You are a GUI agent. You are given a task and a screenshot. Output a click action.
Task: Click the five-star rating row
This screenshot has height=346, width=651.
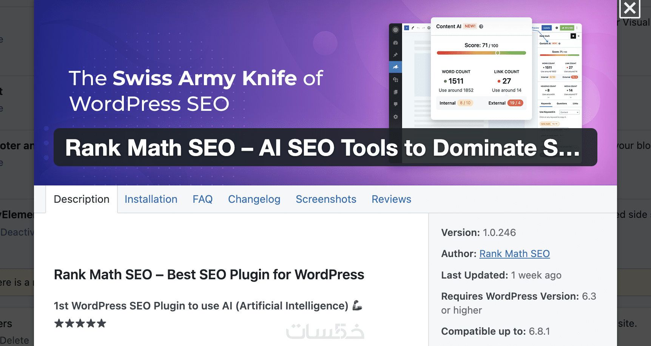tap(80, 323)
